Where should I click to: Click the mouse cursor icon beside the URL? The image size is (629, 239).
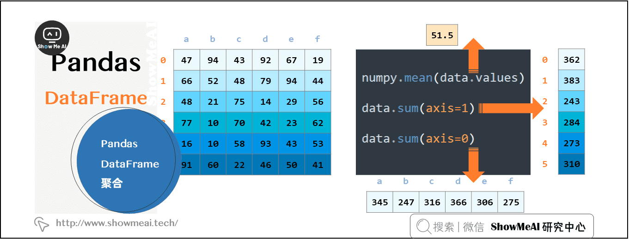pos(42,224)
